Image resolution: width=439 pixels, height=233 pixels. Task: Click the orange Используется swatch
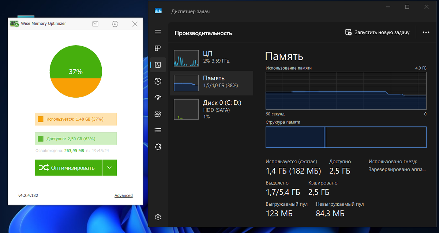coord(41,119)
